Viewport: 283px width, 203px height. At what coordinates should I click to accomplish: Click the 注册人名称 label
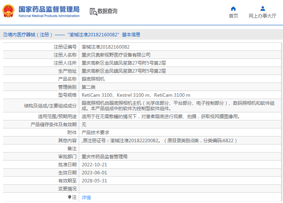(65, 55)
